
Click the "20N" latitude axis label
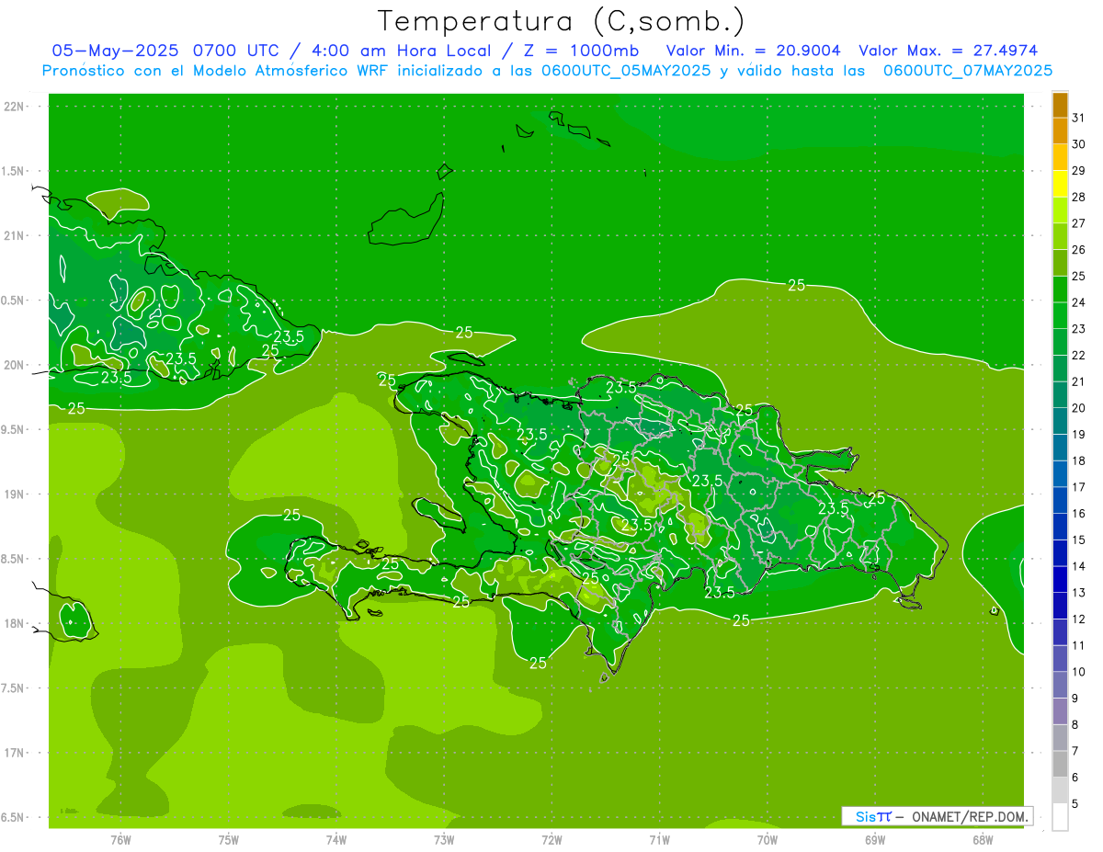(x=13, y=365)
